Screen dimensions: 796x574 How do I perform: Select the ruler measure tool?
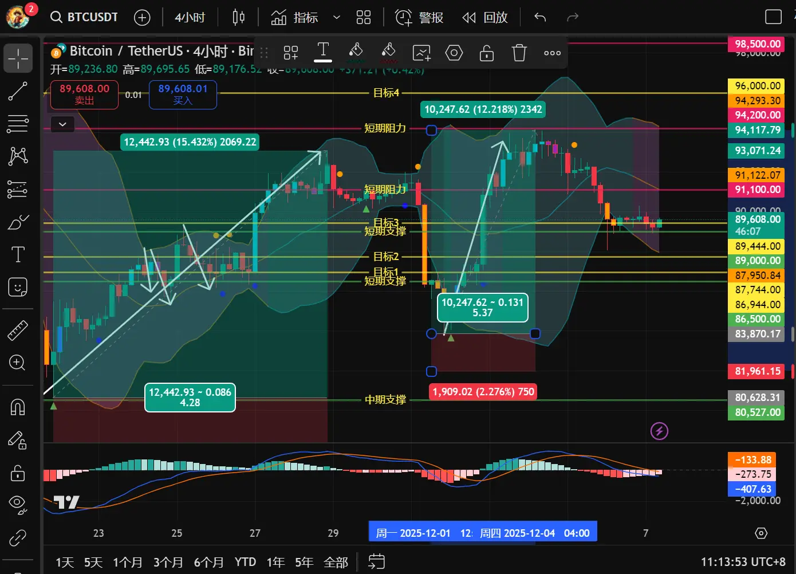tap(18, 331)
